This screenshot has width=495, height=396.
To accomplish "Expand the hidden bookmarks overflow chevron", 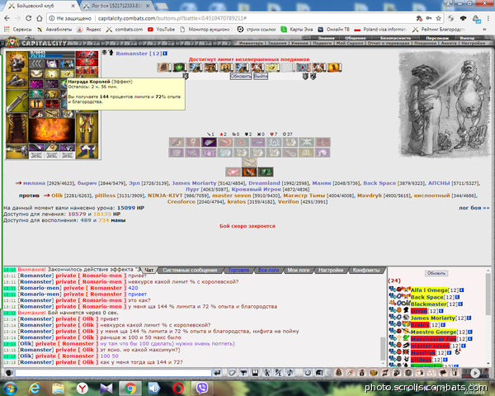I will click(x=484, y=30).
